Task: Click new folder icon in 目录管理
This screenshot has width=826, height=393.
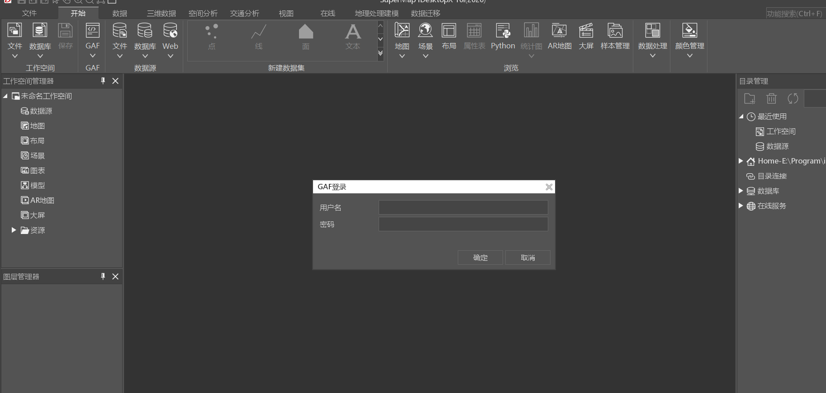Action: tap(750, 98)
